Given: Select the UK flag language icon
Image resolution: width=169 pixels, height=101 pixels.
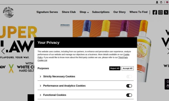Looking at the screenshot, I should 167,2.
